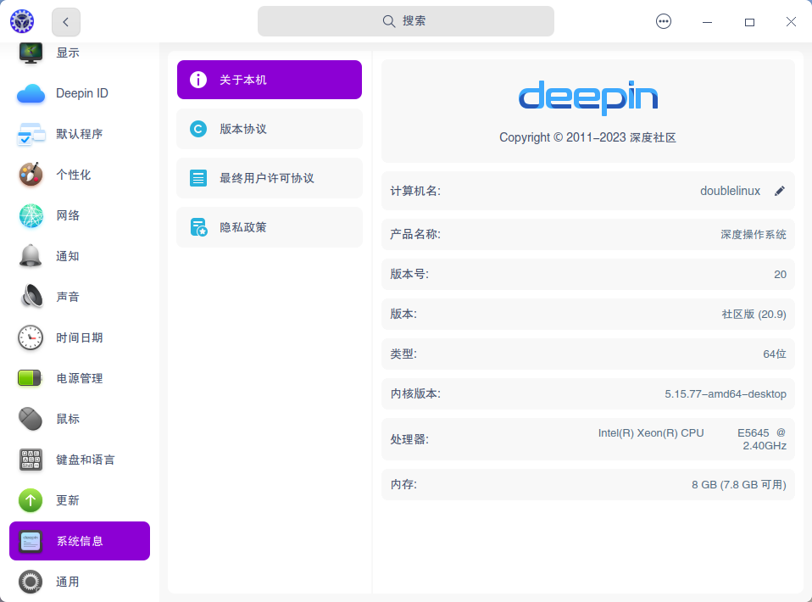Screen dimensions: 812x602
Task: View the Privacy Policy section
Action: coord(269,227)
